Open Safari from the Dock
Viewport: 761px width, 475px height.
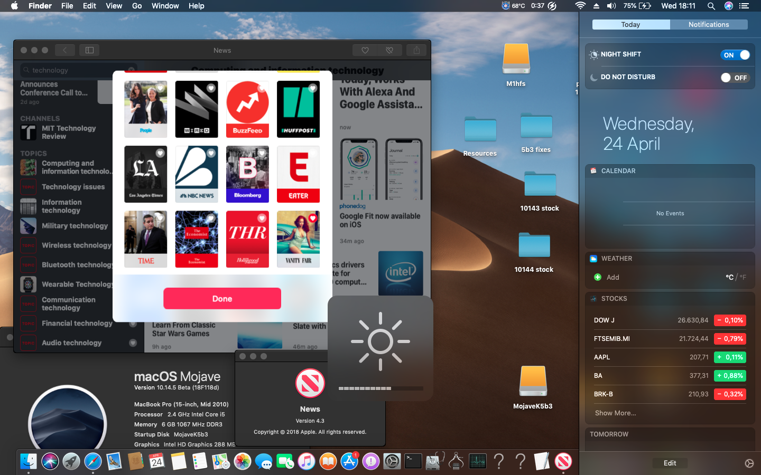click(93, 461)
